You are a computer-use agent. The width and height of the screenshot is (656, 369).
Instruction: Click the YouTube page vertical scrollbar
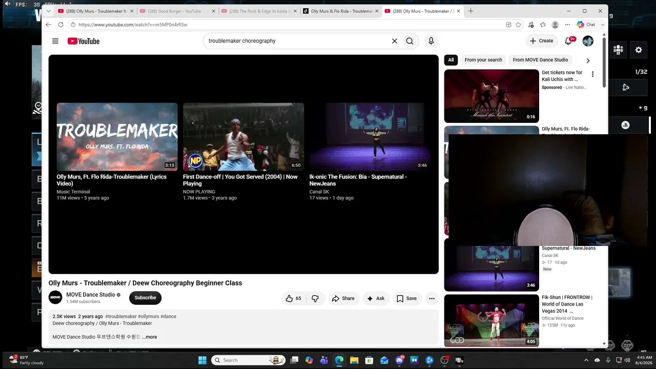point(604,61)
